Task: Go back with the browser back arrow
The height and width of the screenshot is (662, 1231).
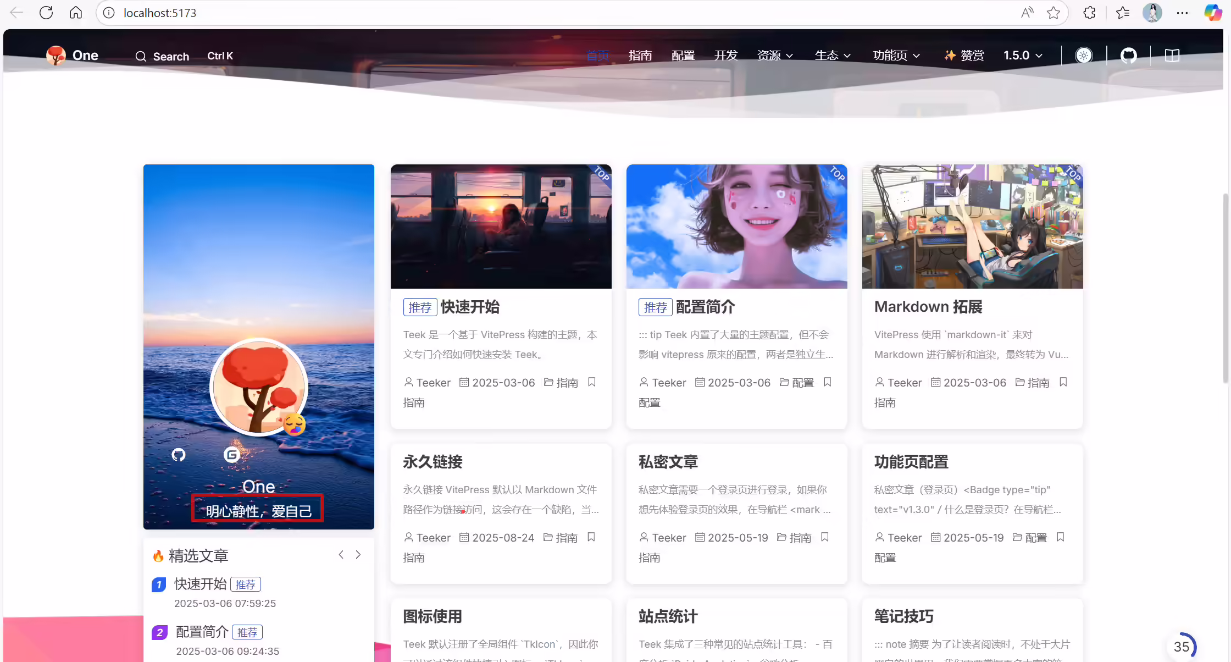Action: click(x=16, y=13)
